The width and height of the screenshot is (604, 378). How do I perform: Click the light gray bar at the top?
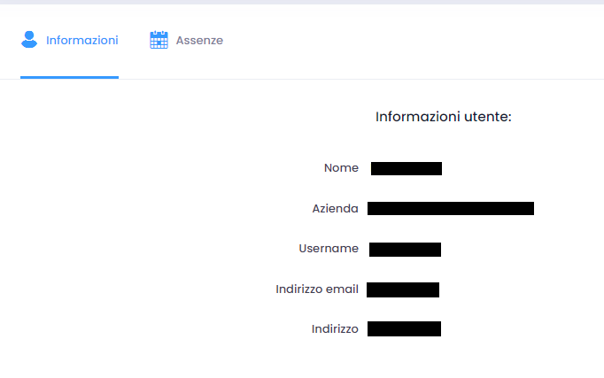pos(302,2)
